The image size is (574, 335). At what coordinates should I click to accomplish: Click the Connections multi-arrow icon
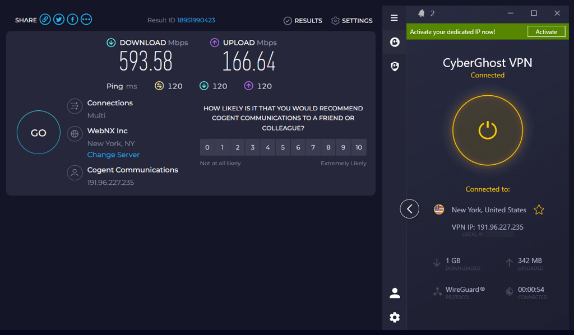(75, 106)
